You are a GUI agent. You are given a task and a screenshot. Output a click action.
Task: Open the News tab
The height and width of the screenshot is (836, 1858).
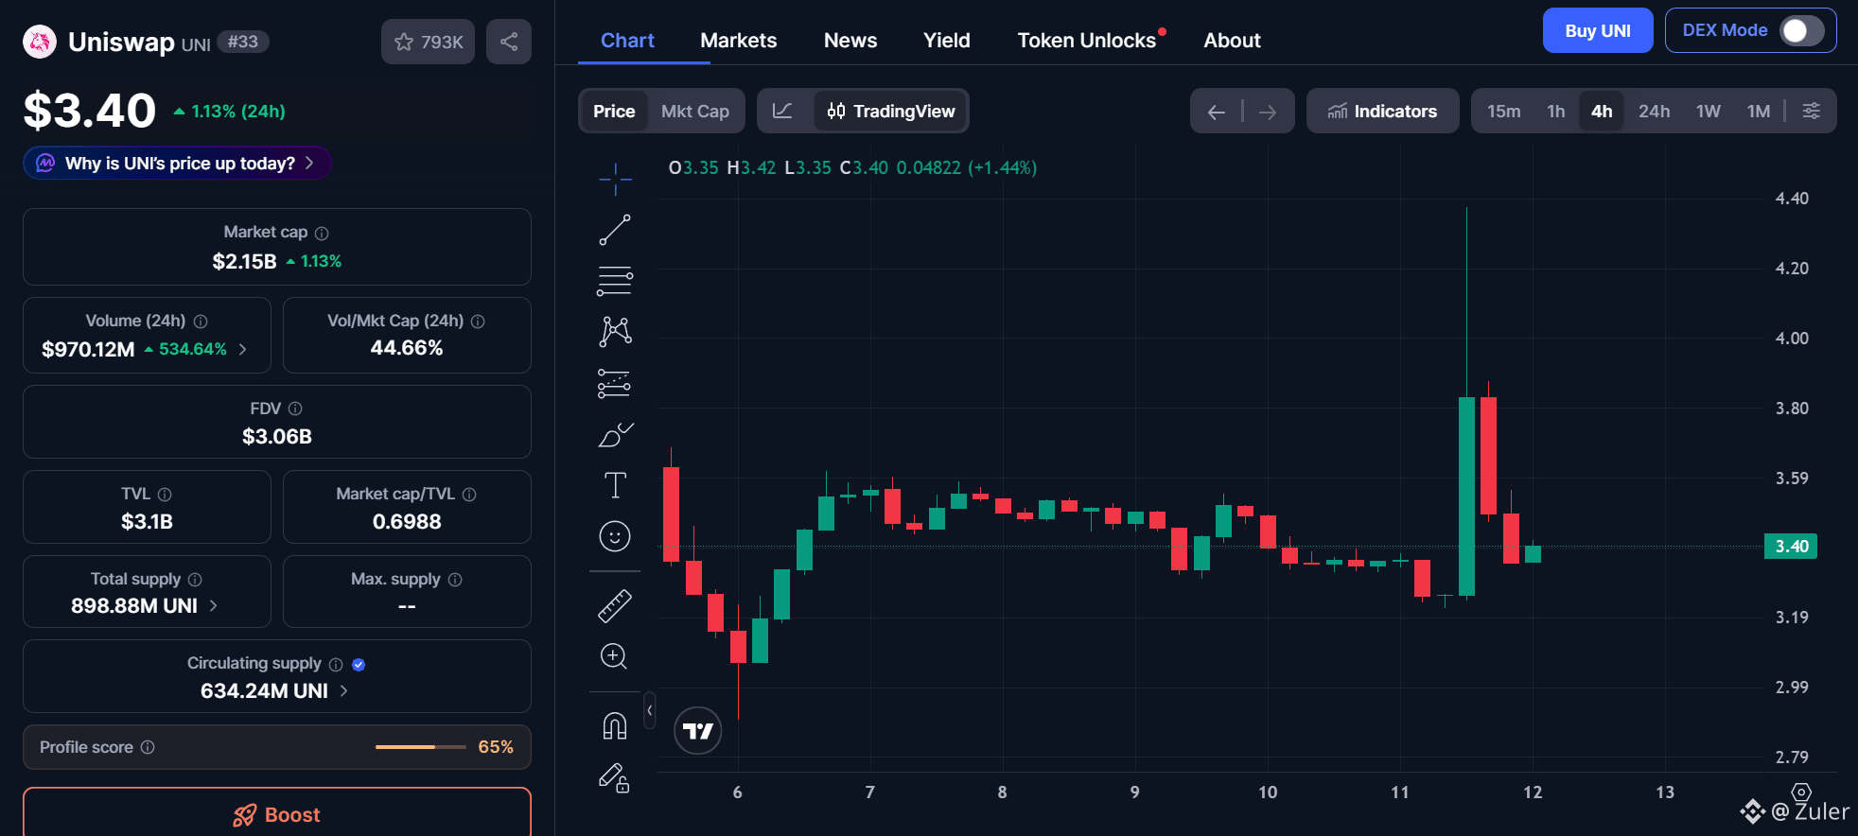pyautogui.click(x=850, y=41)
